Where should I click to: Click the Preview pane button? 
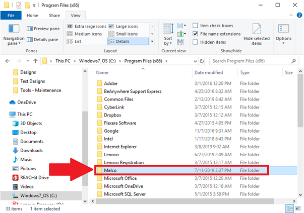45,29
